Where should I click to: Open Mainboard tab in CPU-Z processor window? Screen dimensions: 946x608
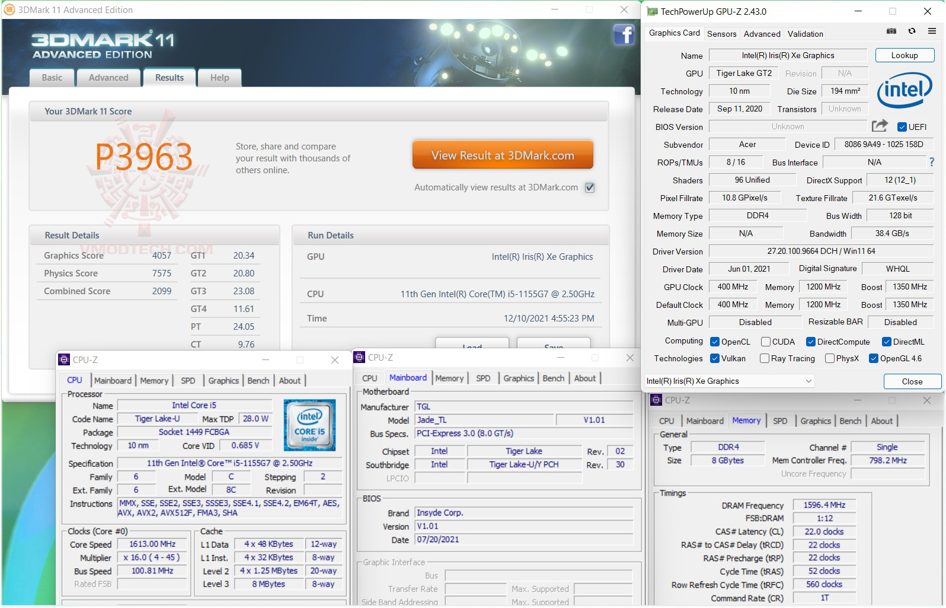click(113, 380)
